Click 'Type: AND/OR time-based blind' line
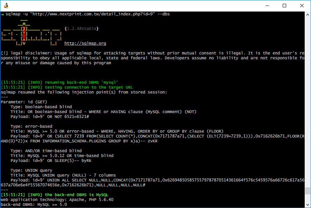311x208 pixels. click(46, 151)
